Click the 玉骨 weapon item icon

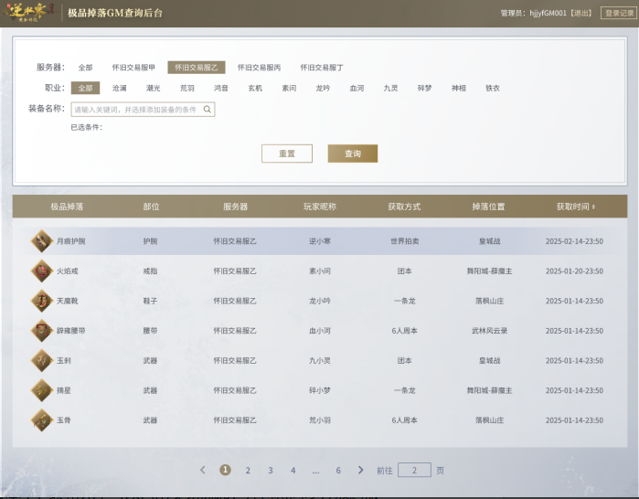(x=41, y=420)
